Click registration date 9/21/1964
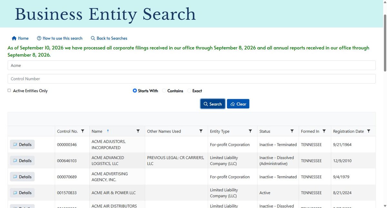387x208 pixels. point(342,144)
